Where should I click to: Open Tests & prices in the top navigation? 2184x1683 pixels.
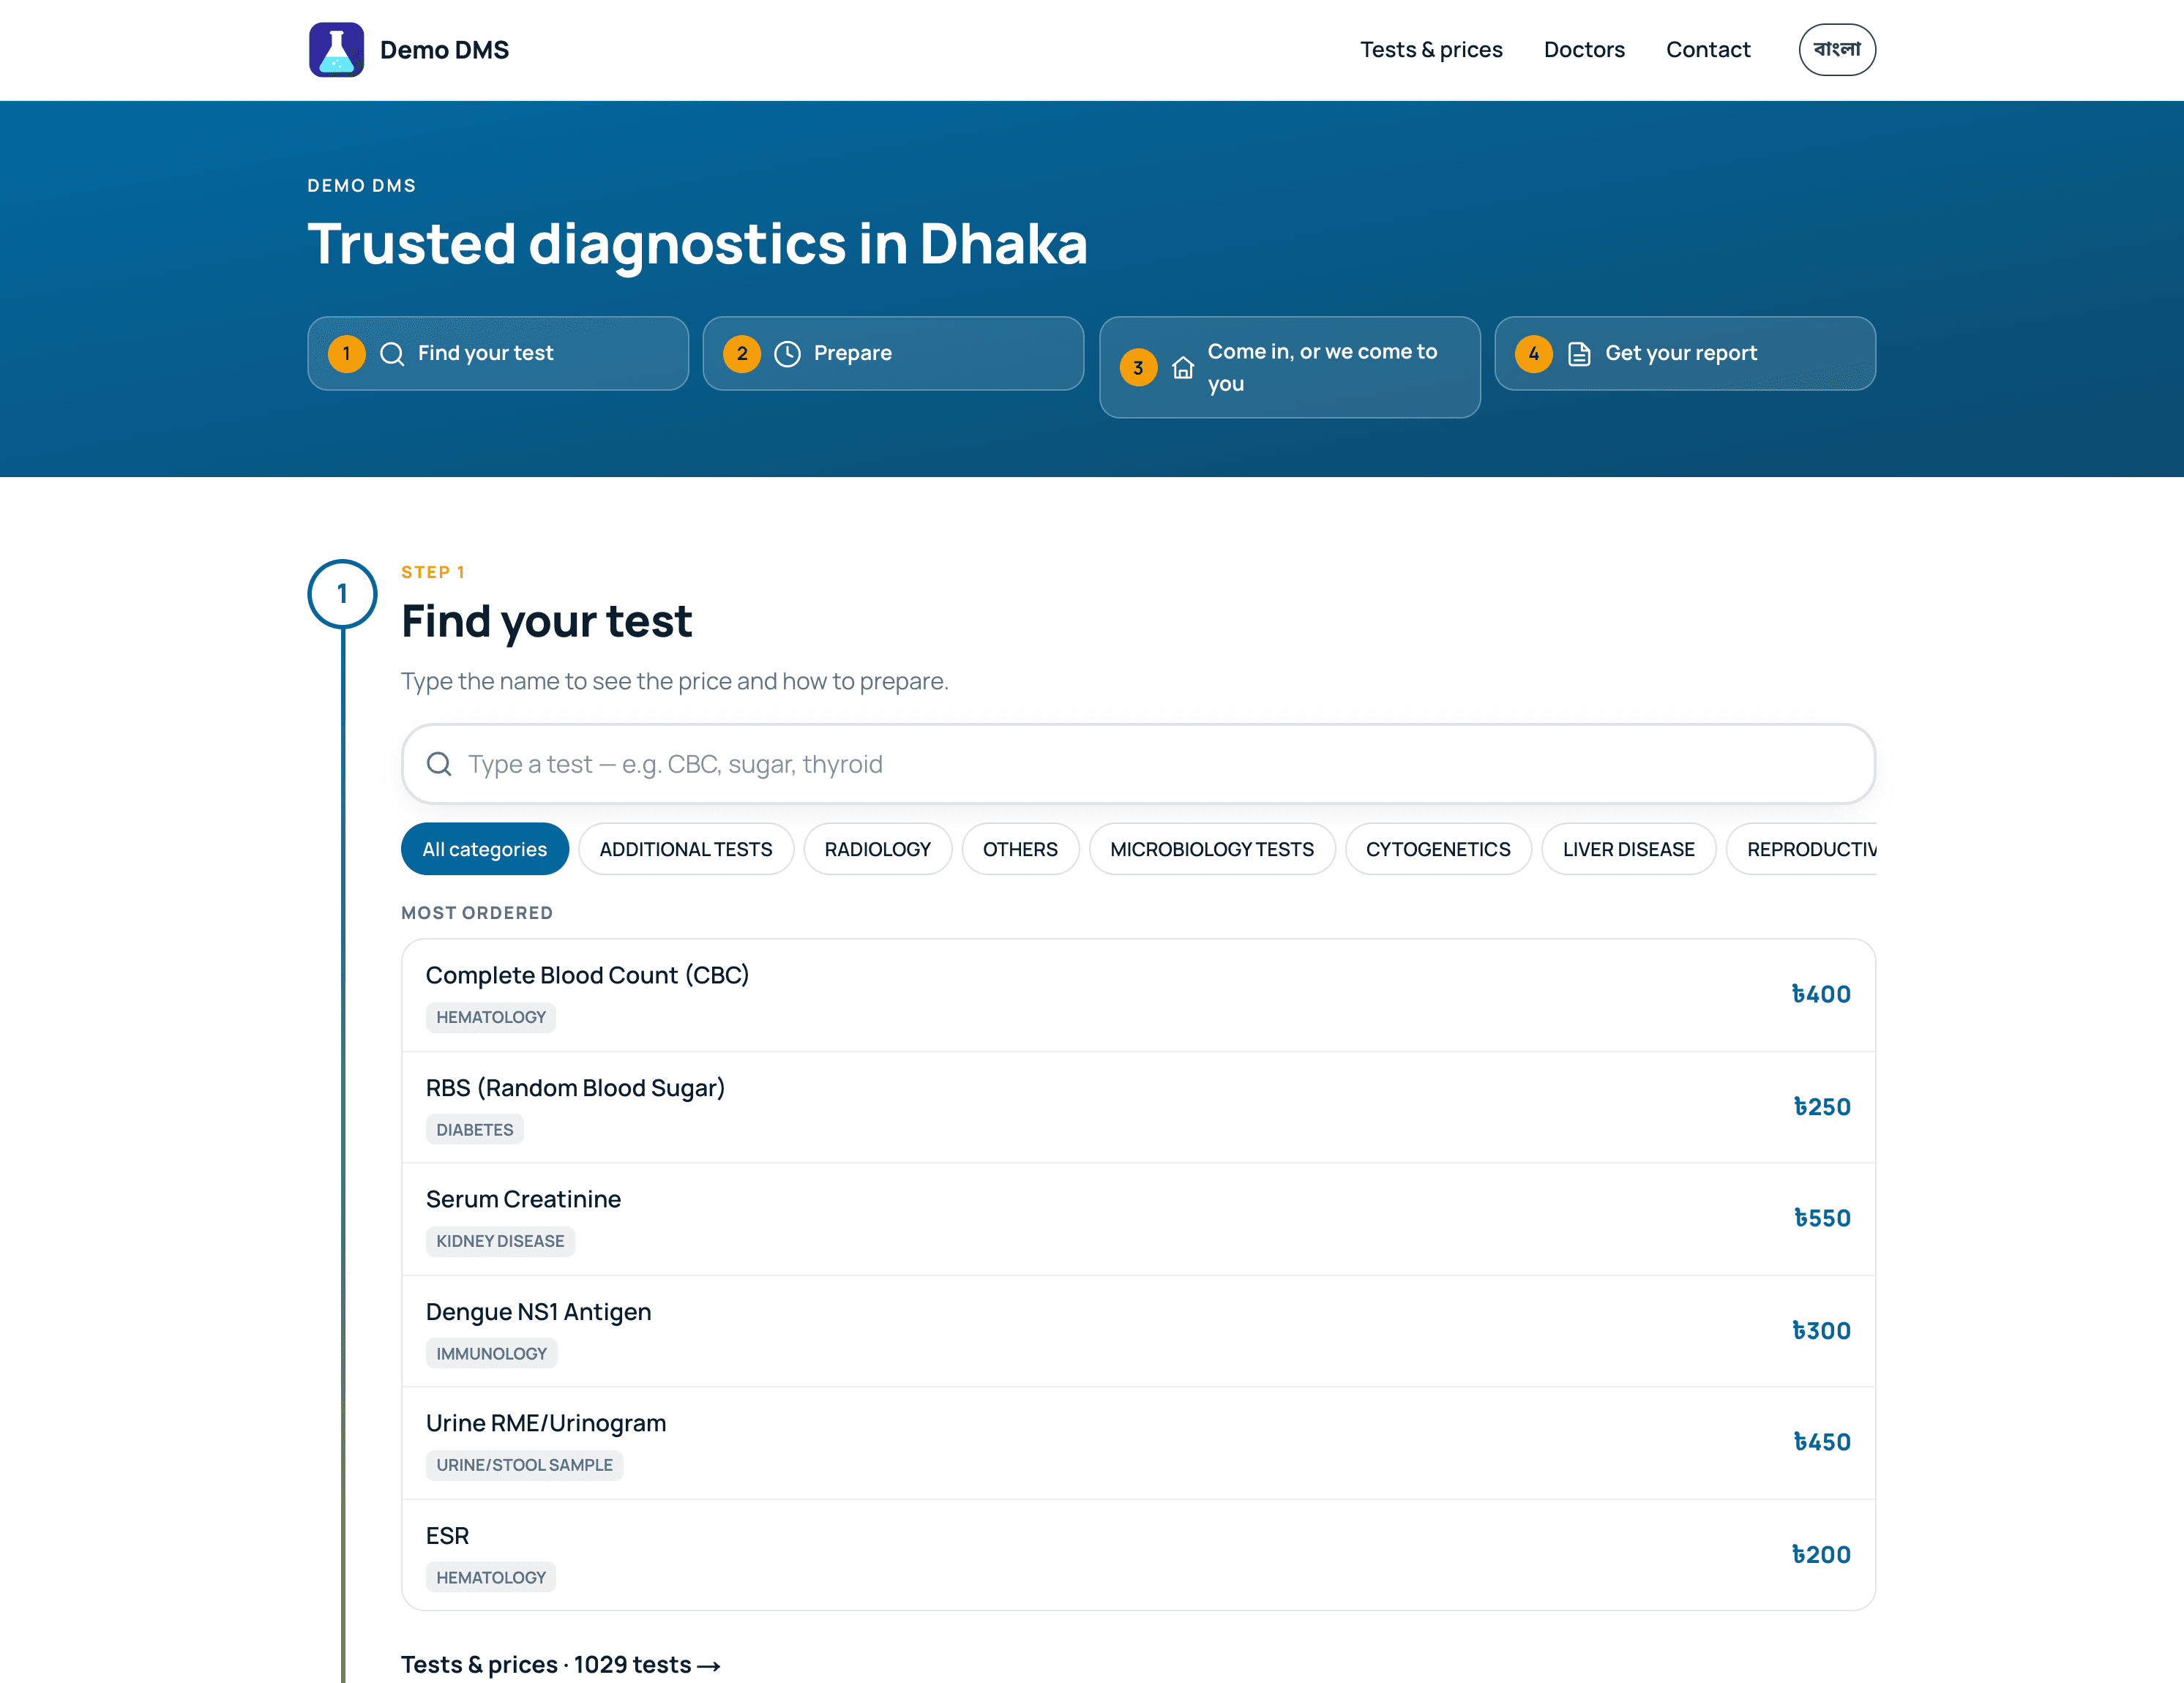1431,49
